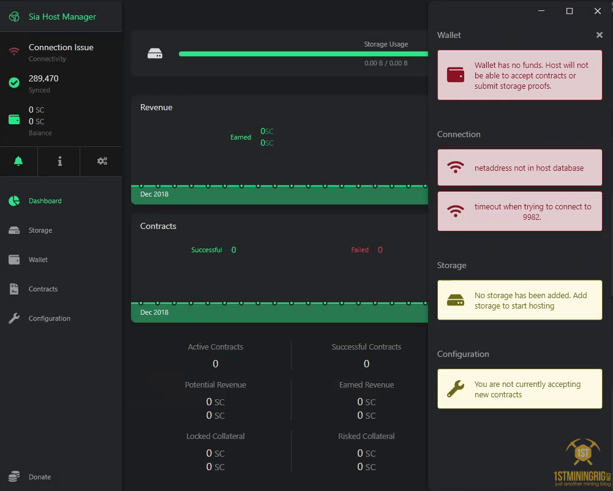Click the Earned Revenue heading
The height and width of the screenshot is (491, 613).
pos(366,384)
